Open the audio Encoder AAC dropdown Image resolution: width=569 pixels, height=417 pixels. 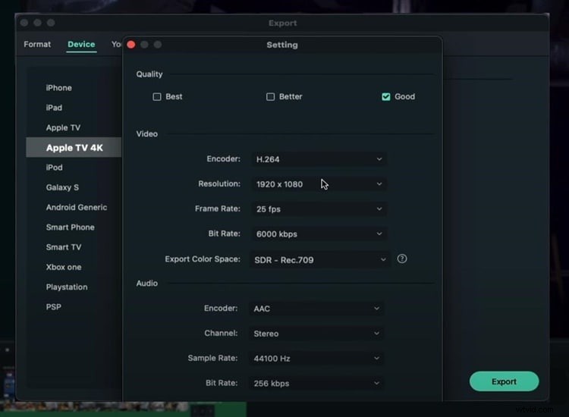pyautogui.click(x=316, y=309)
